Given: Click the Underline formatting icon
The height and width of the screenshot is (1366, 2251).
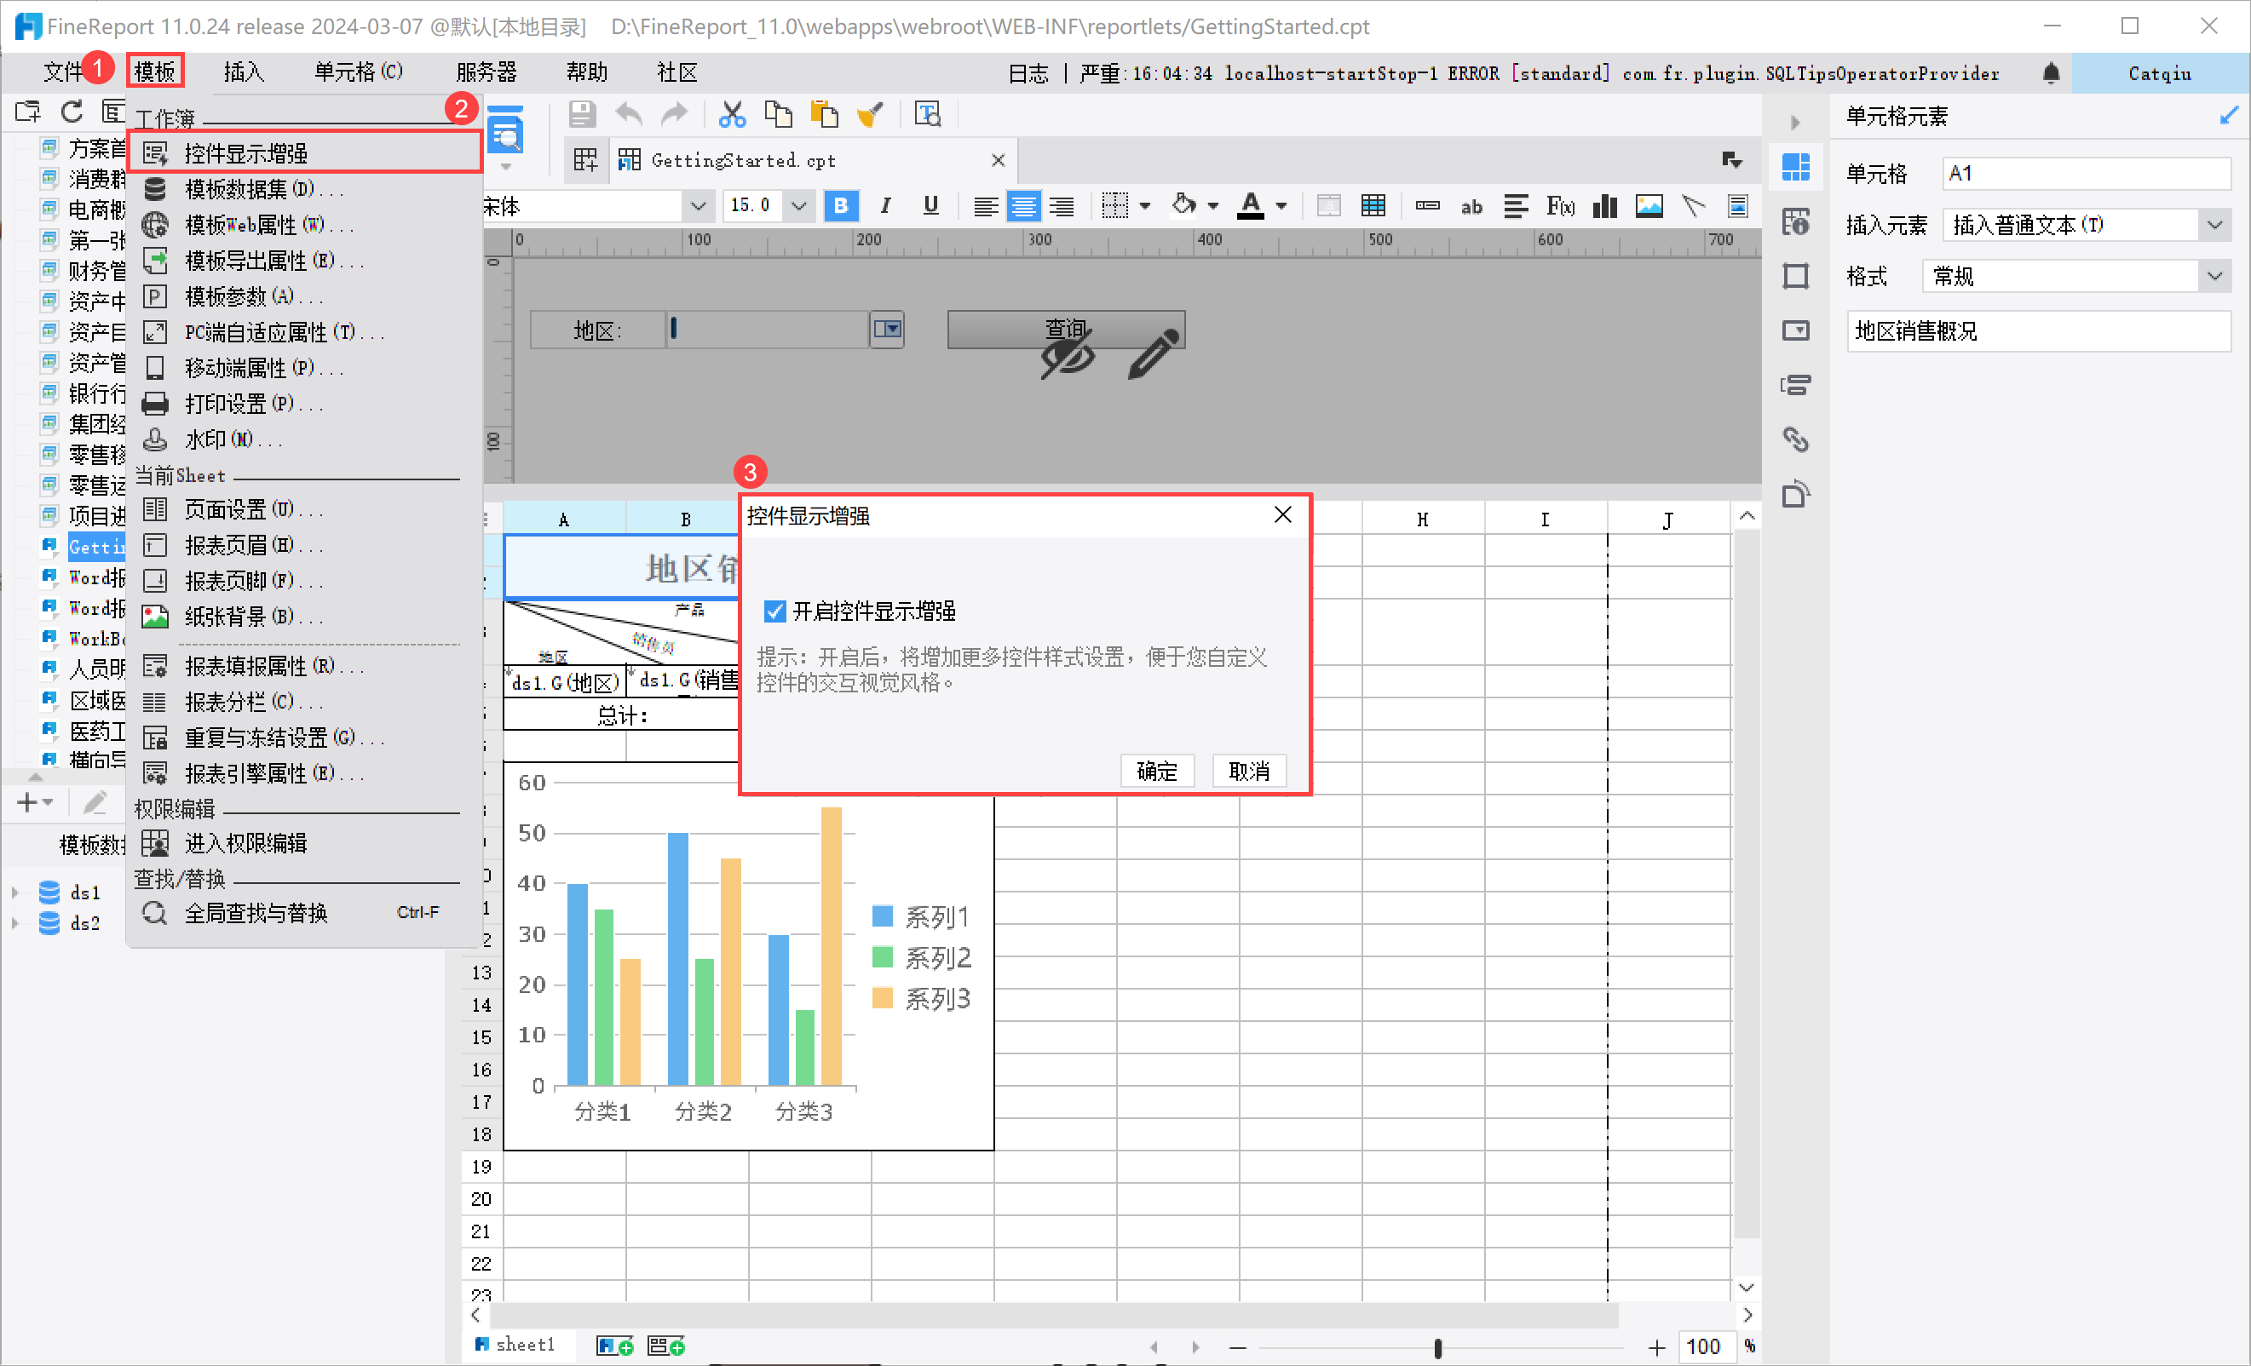Looking at the screenshot, I should 930,206.
